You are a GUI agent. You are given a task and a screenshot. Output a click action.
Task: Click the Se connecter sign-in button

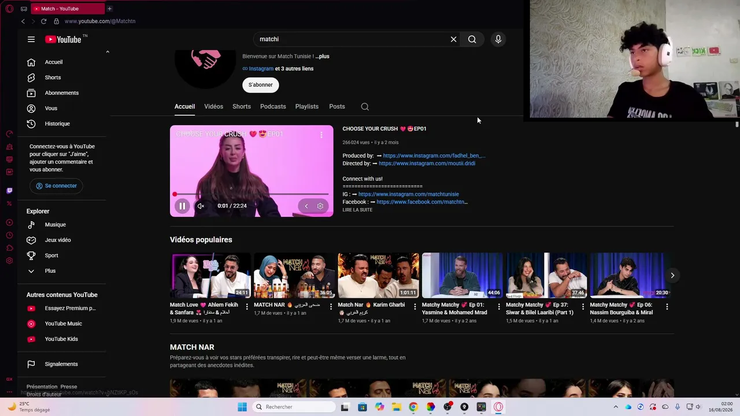(x=57, y=186)
